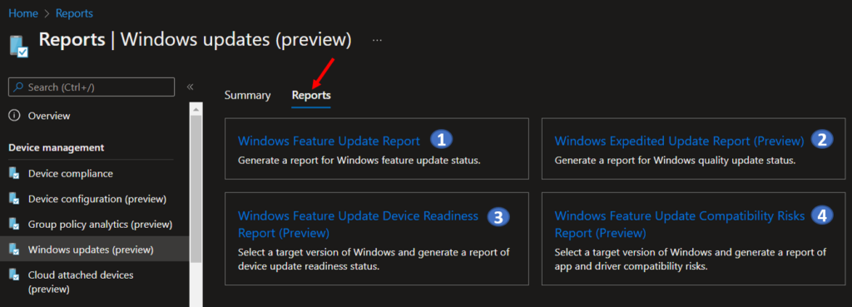Click the Group policy analytics icon
The image size is (852, 307).
point(15,224)
